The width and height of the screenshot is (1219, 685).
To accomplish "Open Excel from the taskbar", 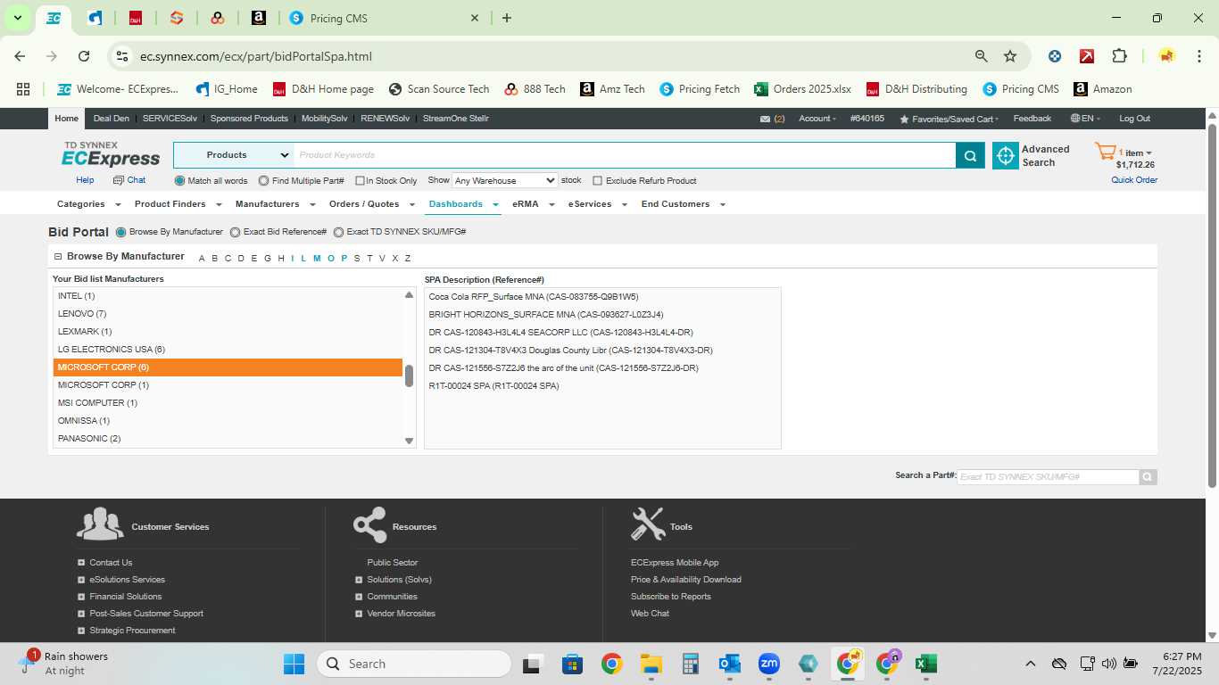I will click(925, 664).
